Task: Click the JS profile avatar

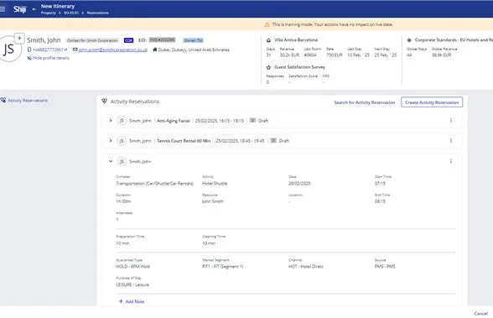Action: (x=8, y=50)
